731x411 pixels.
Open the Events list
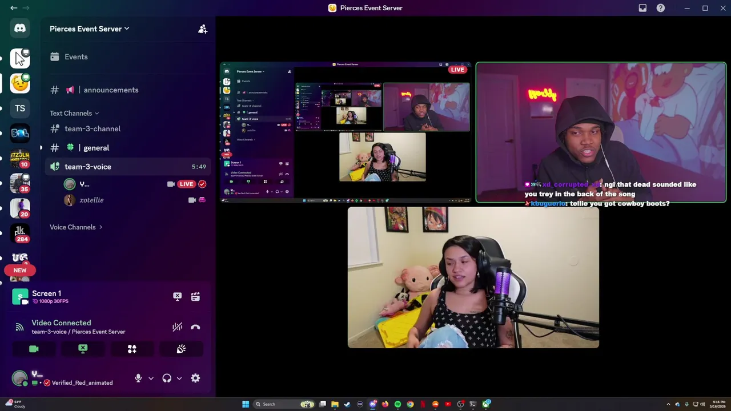click(127, 57)
